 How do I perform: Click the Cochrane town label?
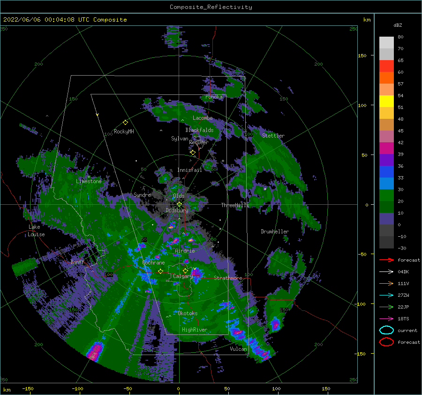tap(153, 263)
